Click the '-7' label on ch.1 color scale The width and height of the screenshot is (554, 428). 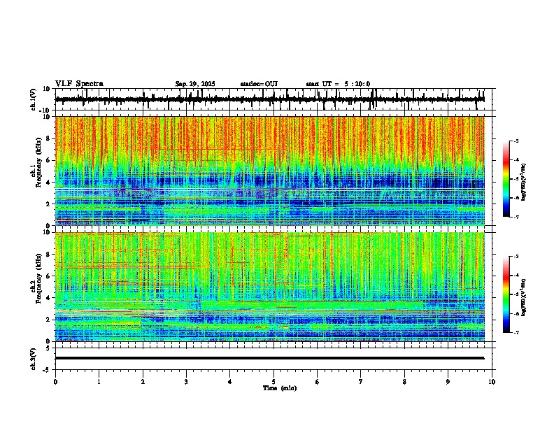pos(516,217)
